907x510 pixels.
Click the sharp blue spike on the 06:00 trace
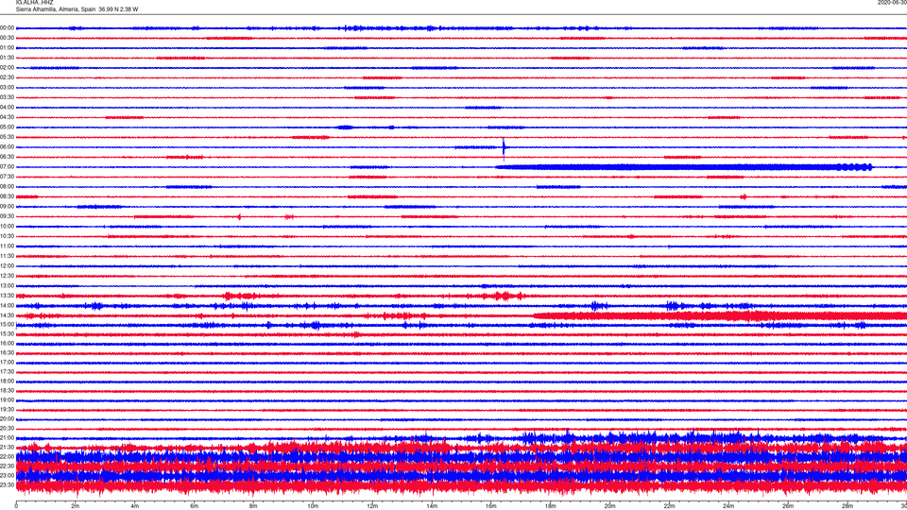pyautogui.click(x=504, y=147)
